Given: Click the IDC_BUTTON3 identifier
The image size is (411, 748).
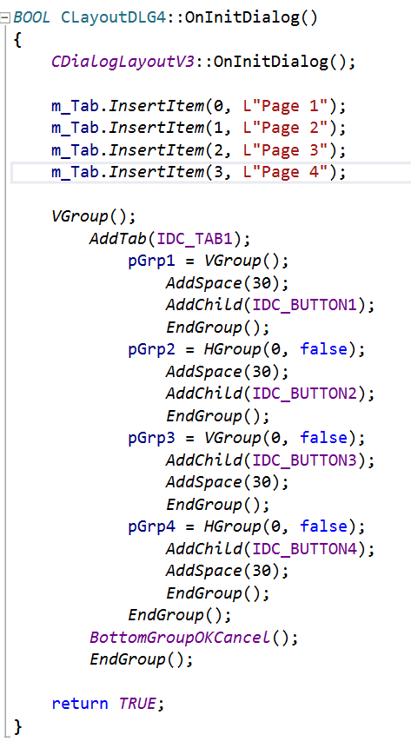Looking at the screenshot, I should click(x=304, y=460).
